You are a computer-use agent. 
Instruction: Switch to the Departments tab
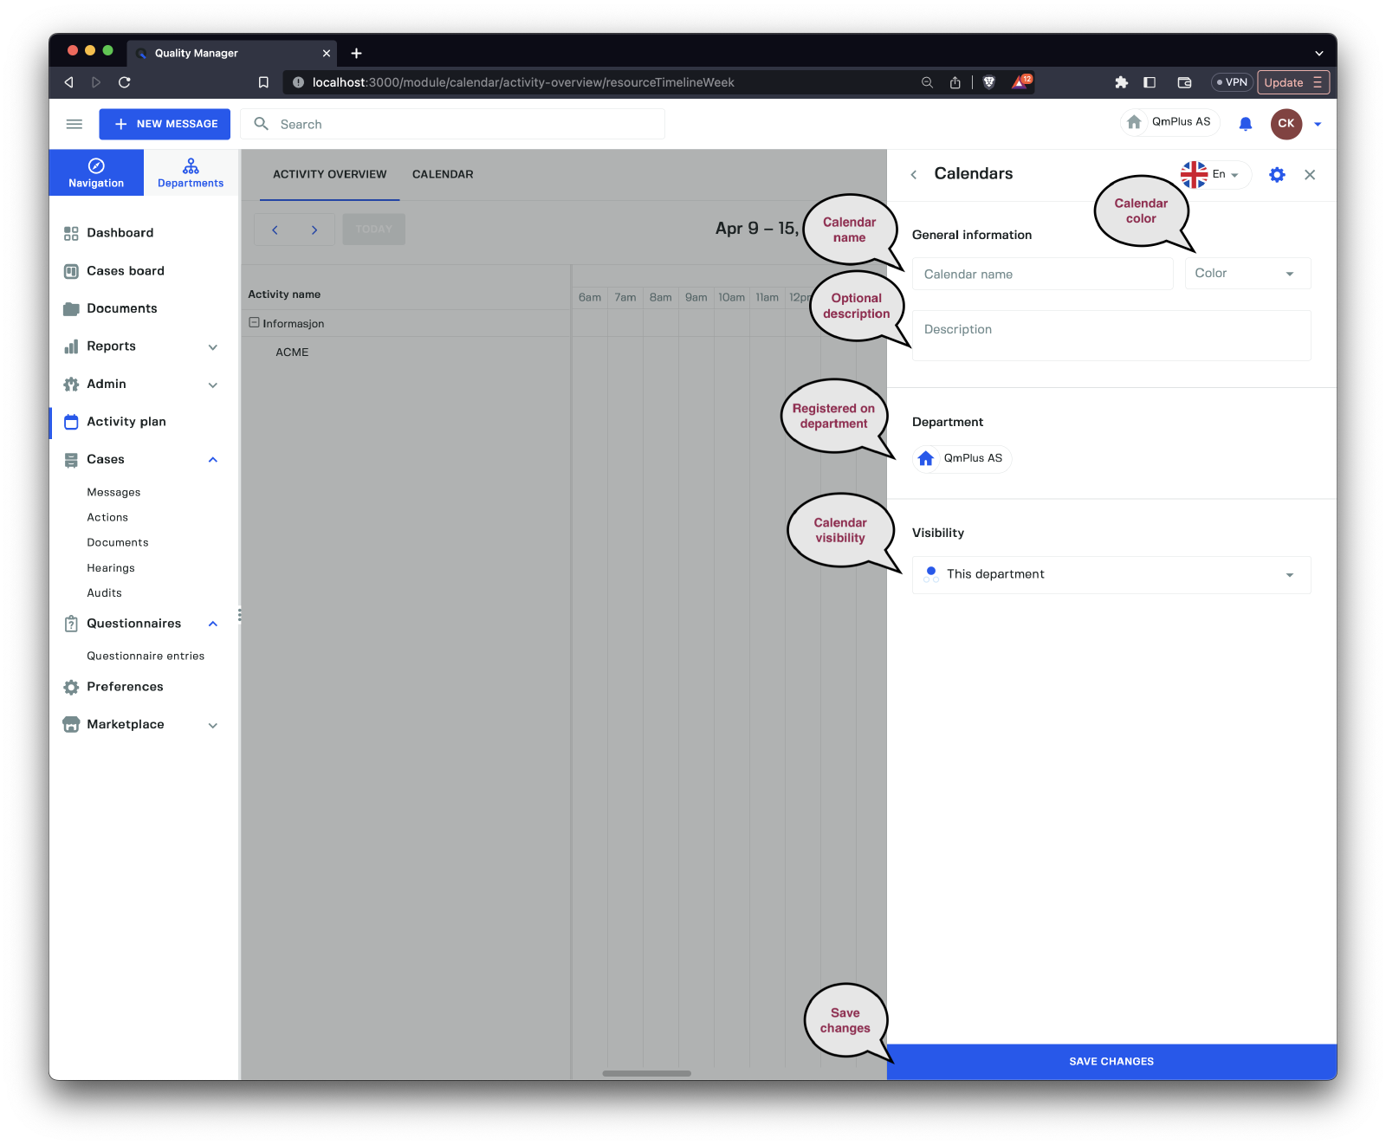tap(191, 172)
